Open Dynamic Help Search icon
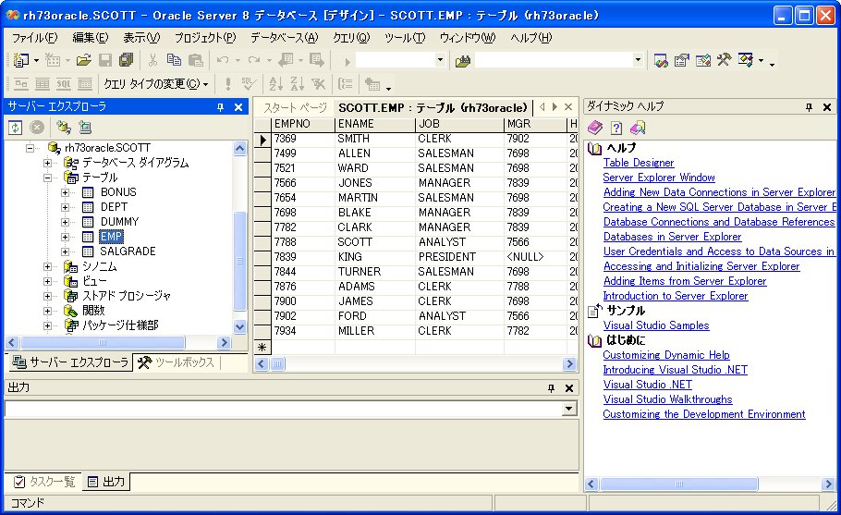841x515 pixels. pyautogui.click(x=638, y=128)
